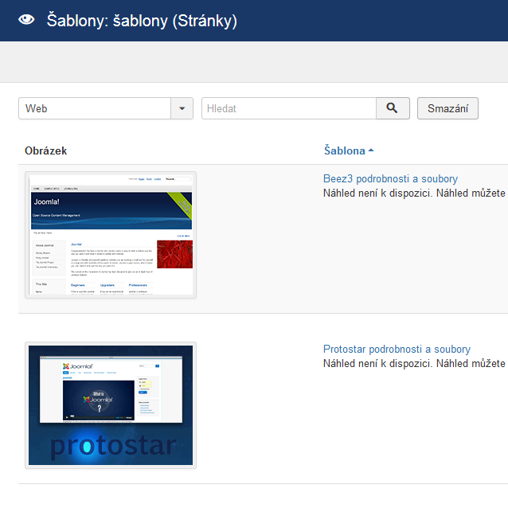Open Protostar podrobnosti a soubory link
Screen dimensions: 508x508
coord(397,350)
